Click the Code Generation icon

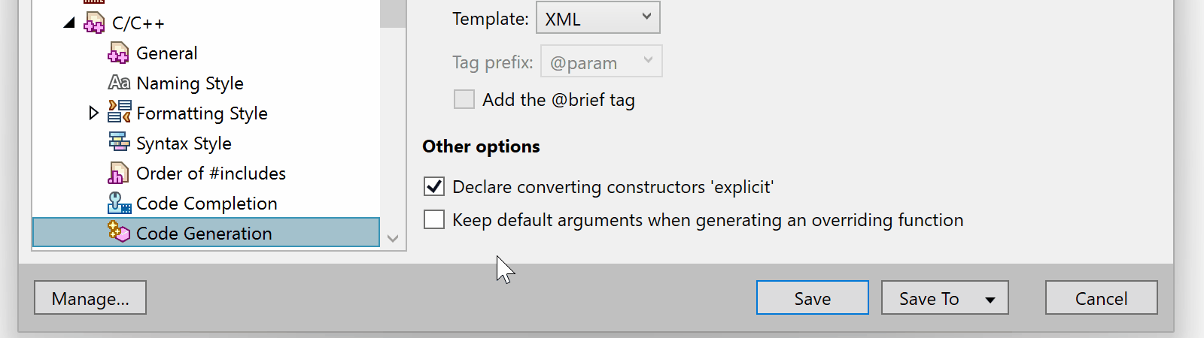pyautogui.click(x=119, y=232)
